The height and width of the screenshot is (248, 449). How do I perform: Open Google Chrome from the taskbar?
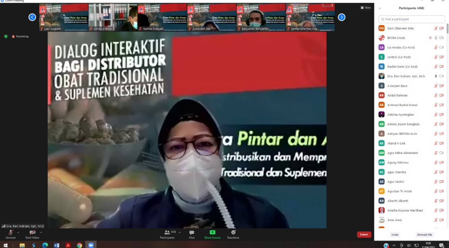79,245
